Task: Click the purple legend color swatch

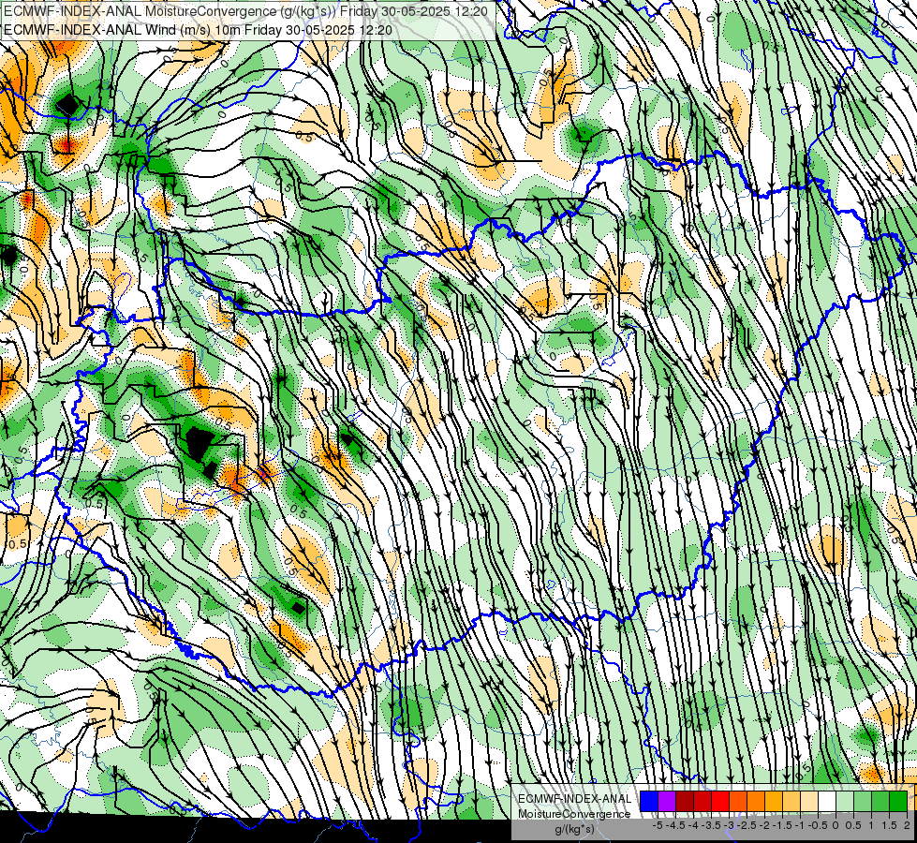Action: (x=667, y=801)
